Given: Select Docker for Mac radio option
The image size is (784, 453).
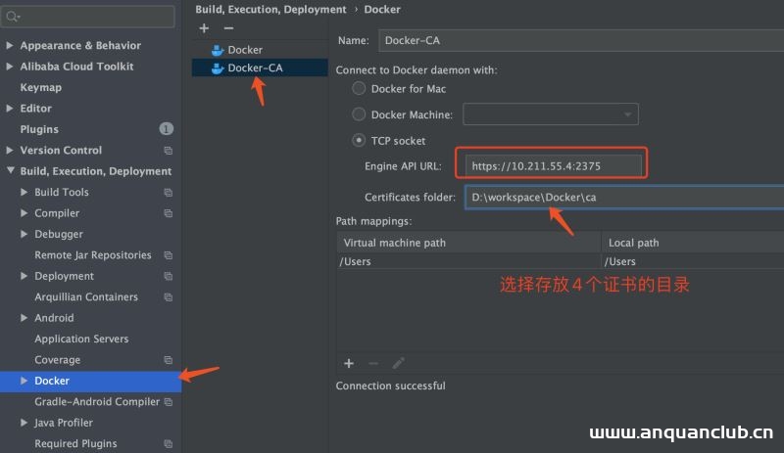Looking at the screenshot, I should pos(359,88).
